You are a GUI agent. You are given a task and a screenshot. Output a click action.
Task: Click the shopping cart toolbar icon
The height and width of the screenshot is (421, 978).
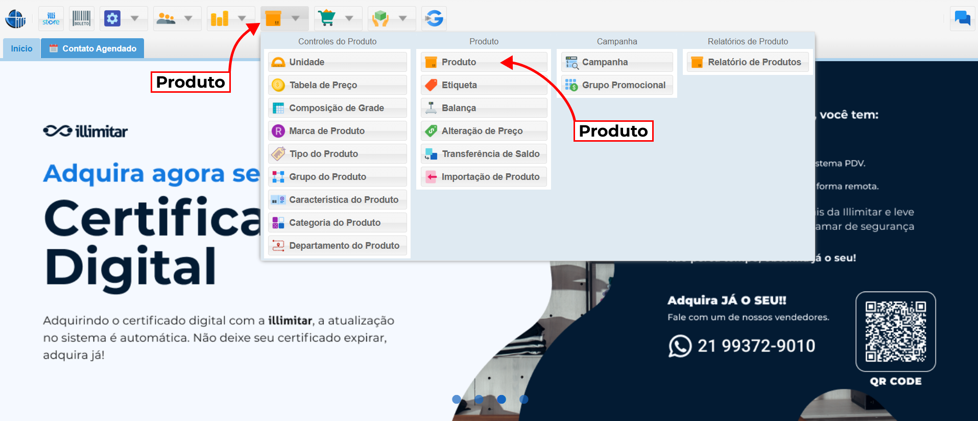326,19
